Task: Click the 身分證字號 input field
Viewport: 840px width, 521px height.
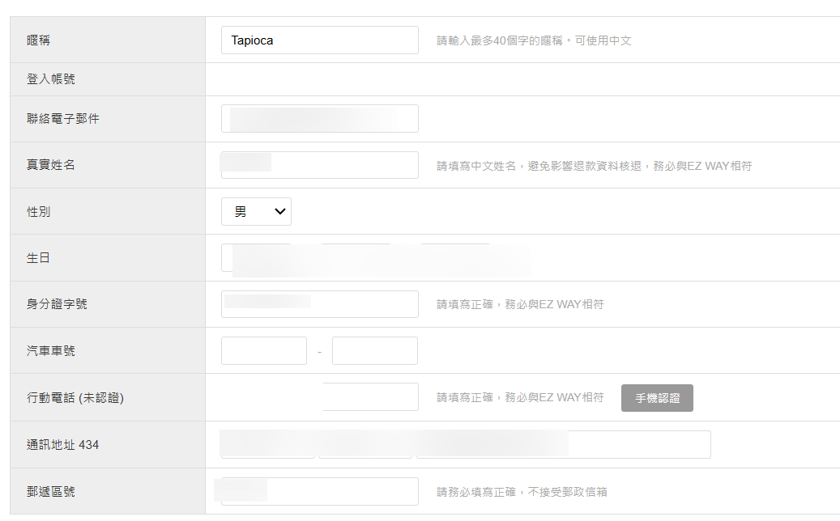Action: click(x=319, y=304)
